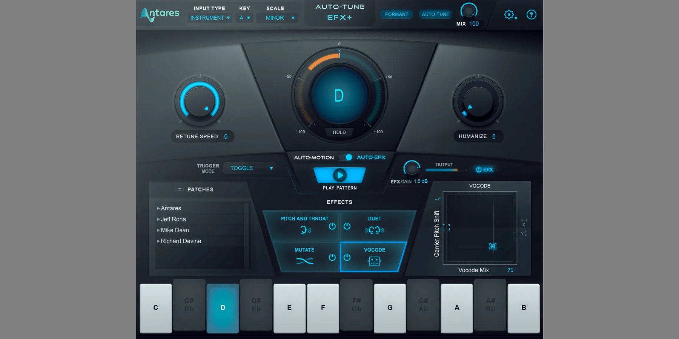Toggle the Auto-Motion / Auto-EFX switch
The image size is (679, 339).
tap(345, 157)
